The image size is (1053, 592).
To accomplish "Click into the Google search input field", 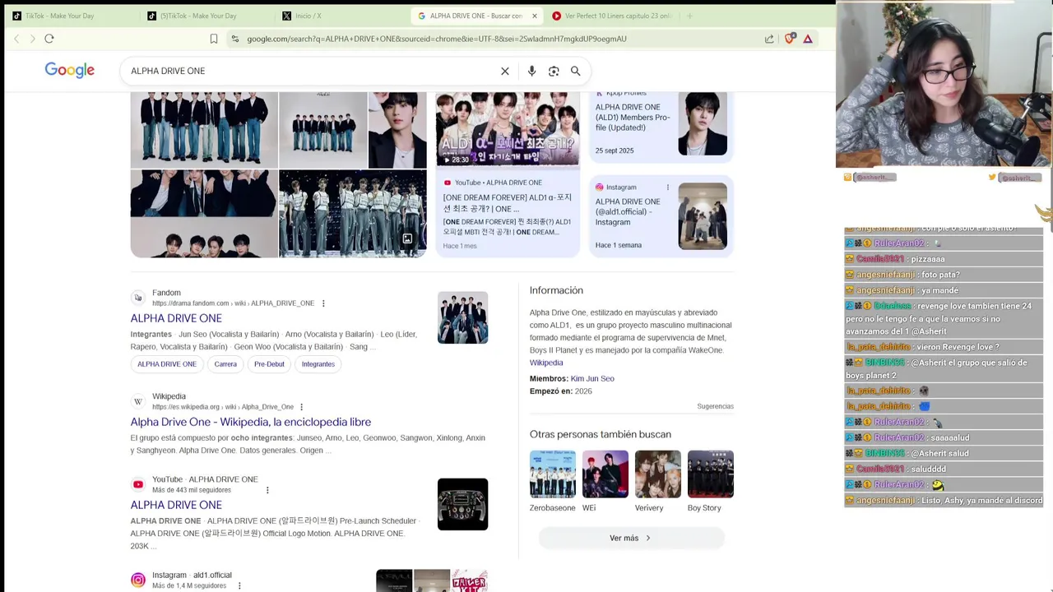I will click(313, 72).
